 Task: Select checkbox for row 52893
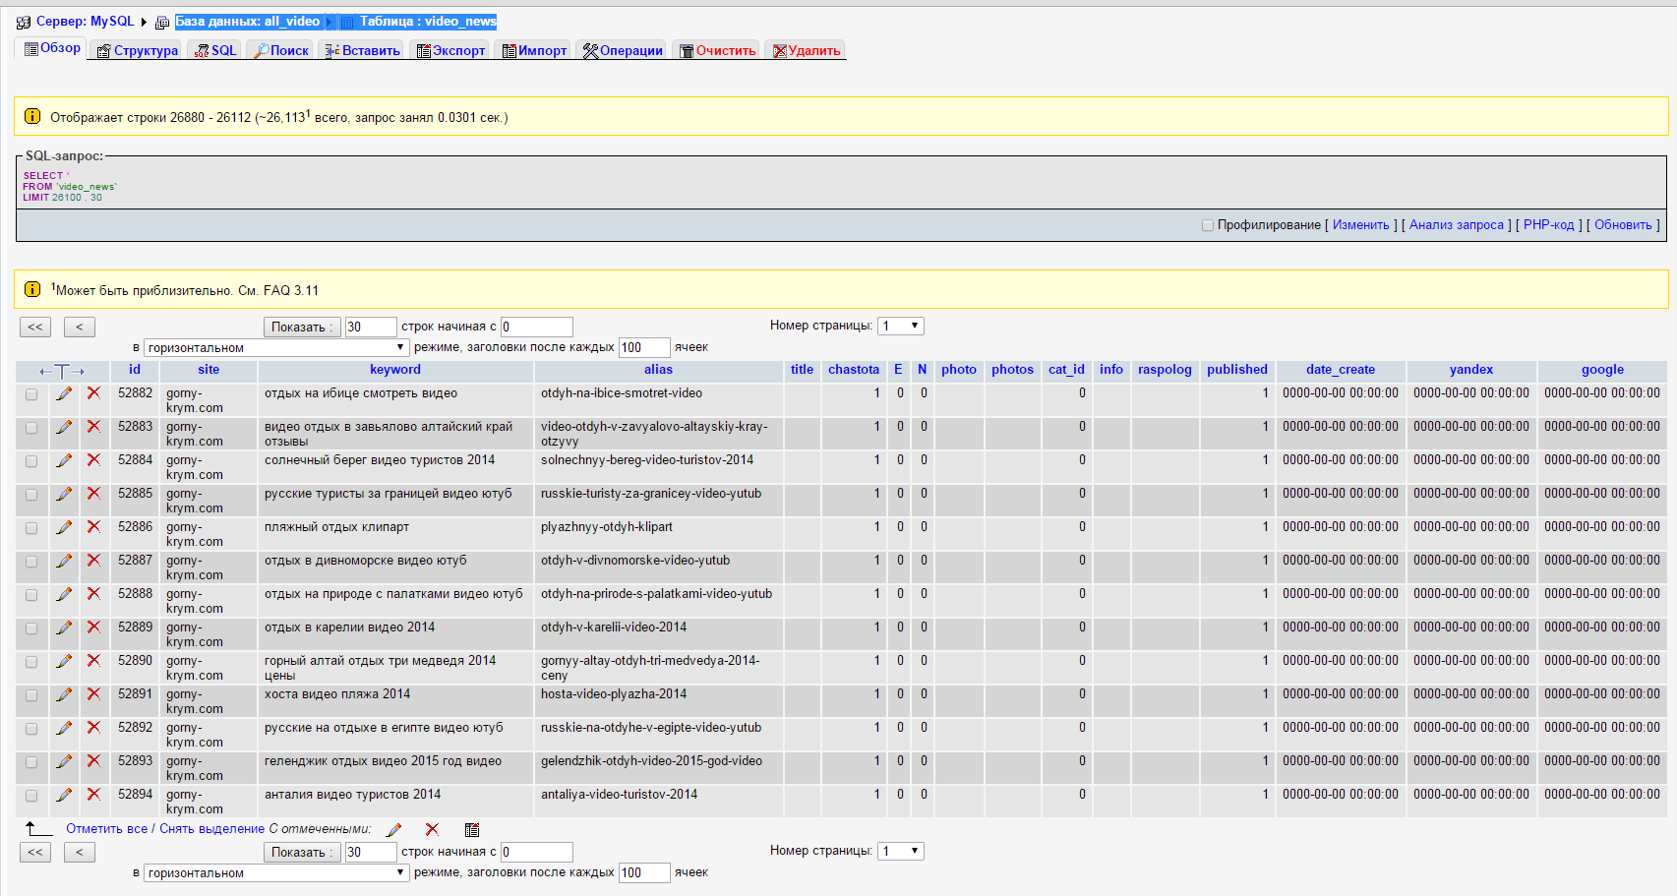[x=31, y=762]
